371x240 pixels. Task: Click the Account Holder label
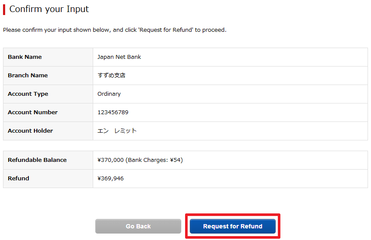click(30, 131)
